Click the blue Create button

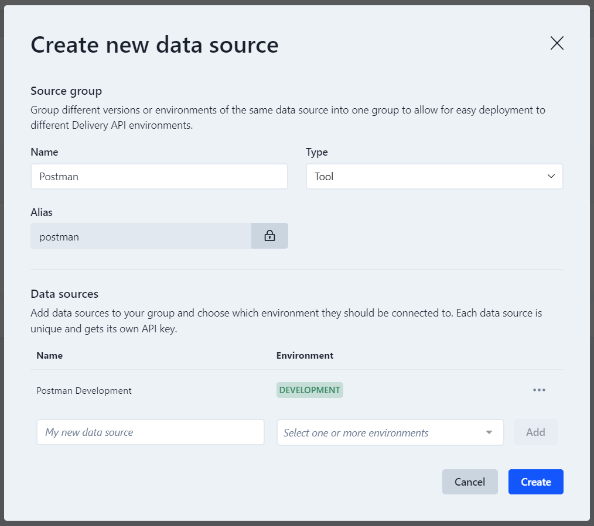[535, 482]
